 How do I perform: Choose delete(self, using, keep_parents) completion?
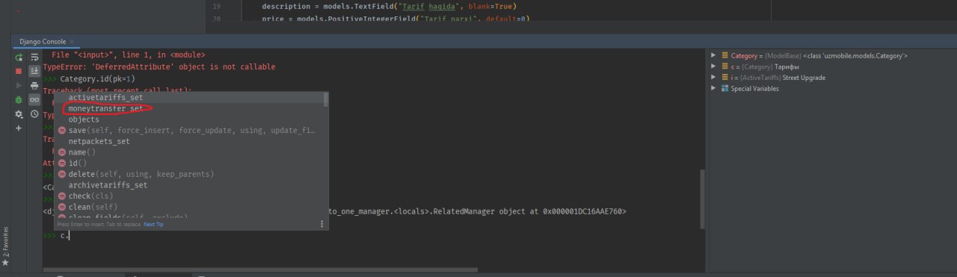[191, 174]
